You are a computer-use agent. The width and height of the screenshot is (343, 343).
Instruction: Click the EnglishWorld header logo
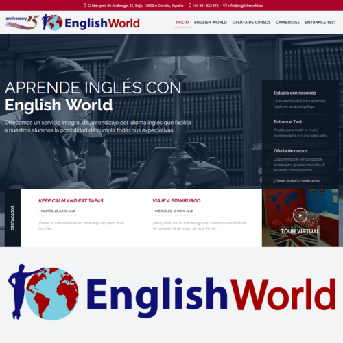(x=91, y=23)
